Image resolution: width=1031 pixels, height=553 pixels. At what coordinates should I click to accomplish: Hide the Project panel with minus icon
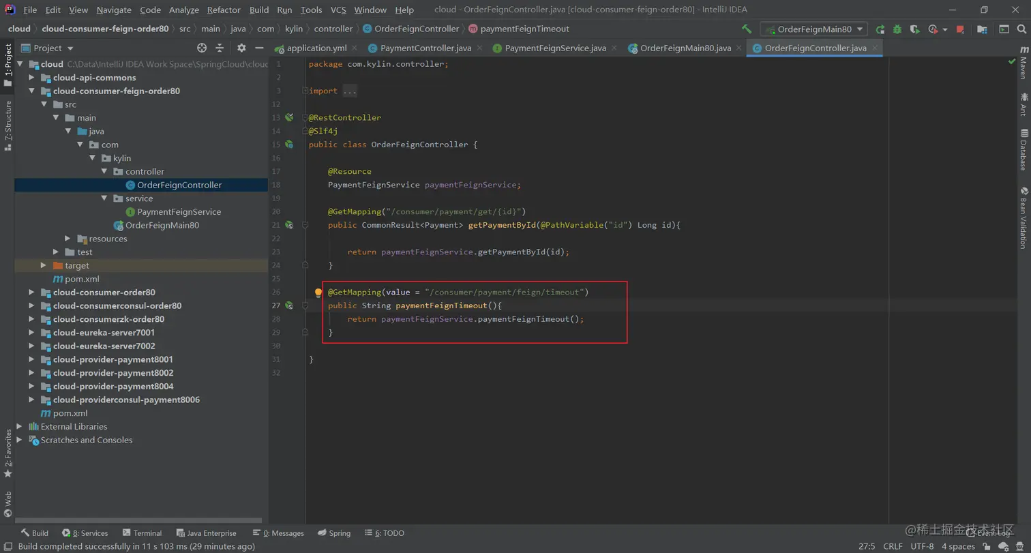(x=259, y=48)
